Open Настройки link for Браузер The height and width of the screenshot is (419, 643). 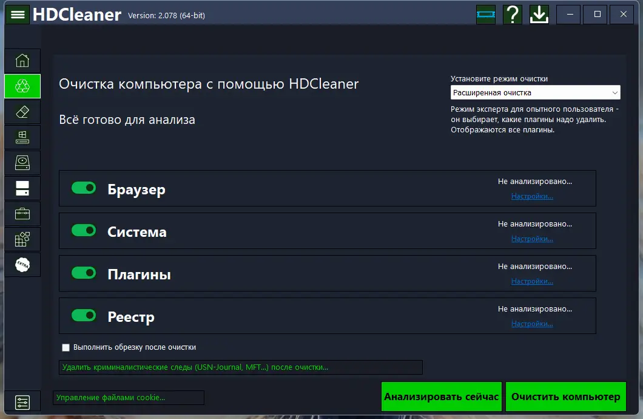pos(532,196)
